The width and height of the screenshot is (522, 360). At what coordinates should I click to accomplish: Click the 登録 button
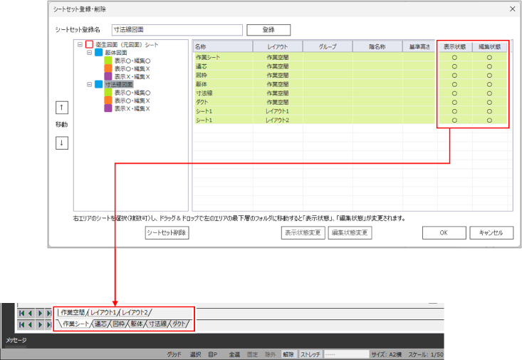click(268, 30)
